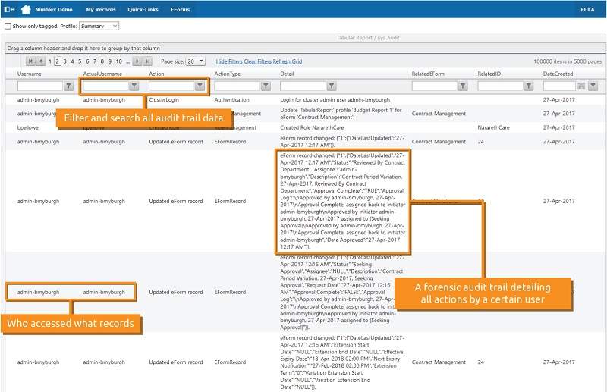Open the EForms menu
Image resolution: width=607 pixels, height=392 pixels.
click(181, 9)
